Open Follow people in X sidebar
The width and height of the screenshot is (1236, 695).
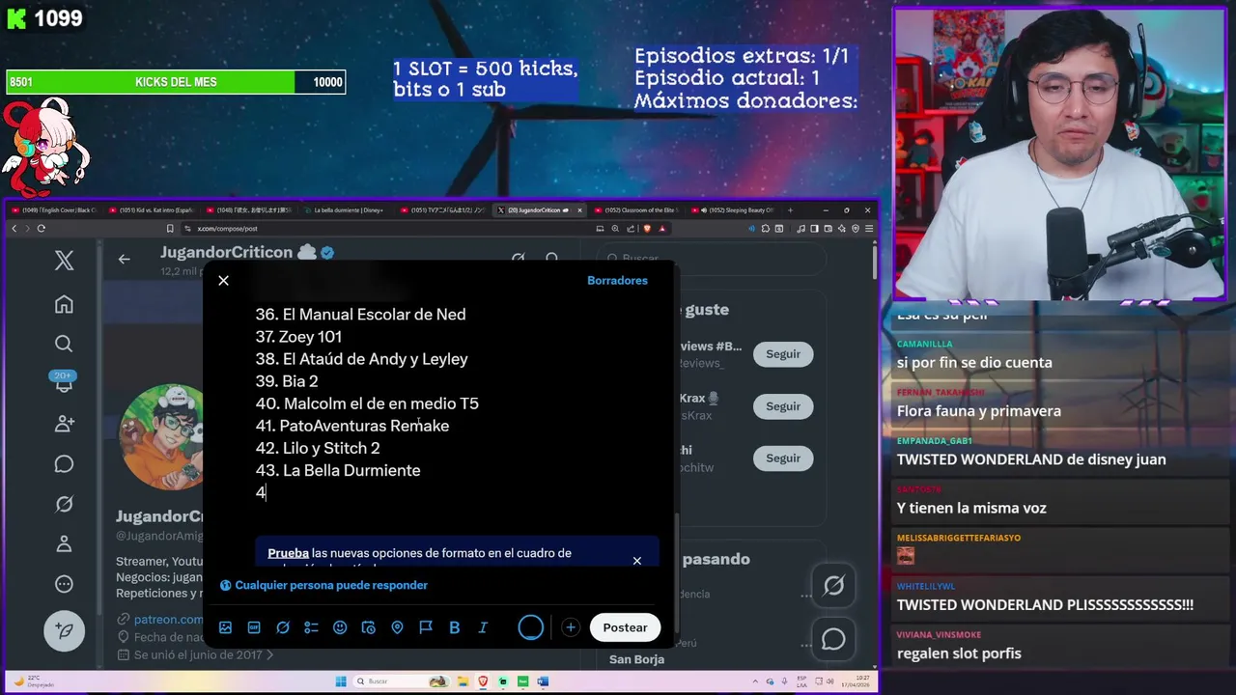[64, 423]
